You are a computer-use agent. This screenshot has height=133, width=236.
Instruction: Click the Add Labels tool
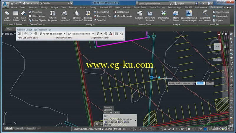[7, 16]
